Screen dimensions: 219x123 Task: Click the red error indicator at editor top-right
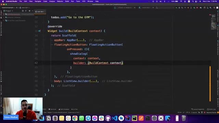(210, 15)
